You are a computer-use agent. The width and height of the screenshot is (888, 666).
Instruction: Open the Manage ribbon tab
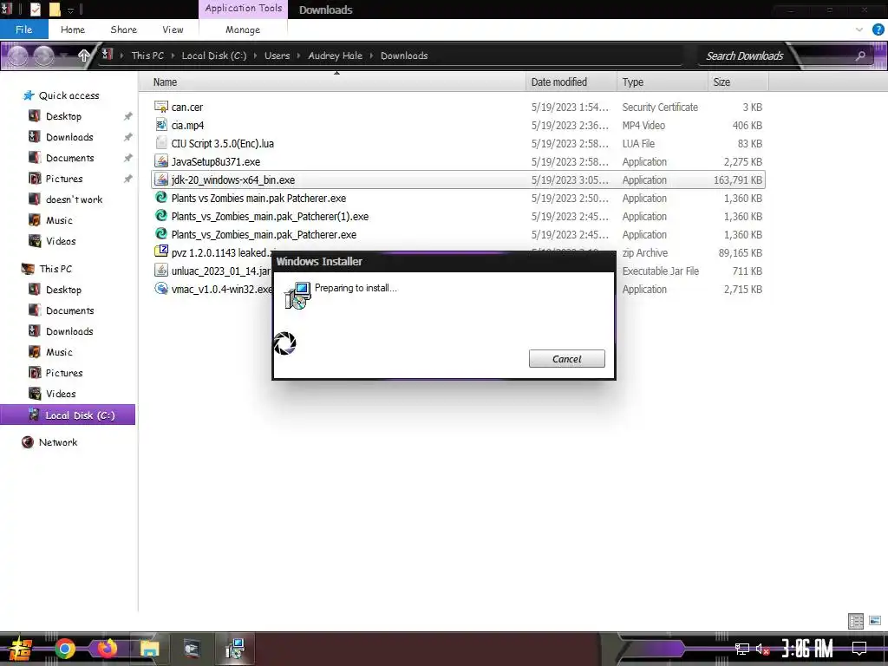(243, 29)
